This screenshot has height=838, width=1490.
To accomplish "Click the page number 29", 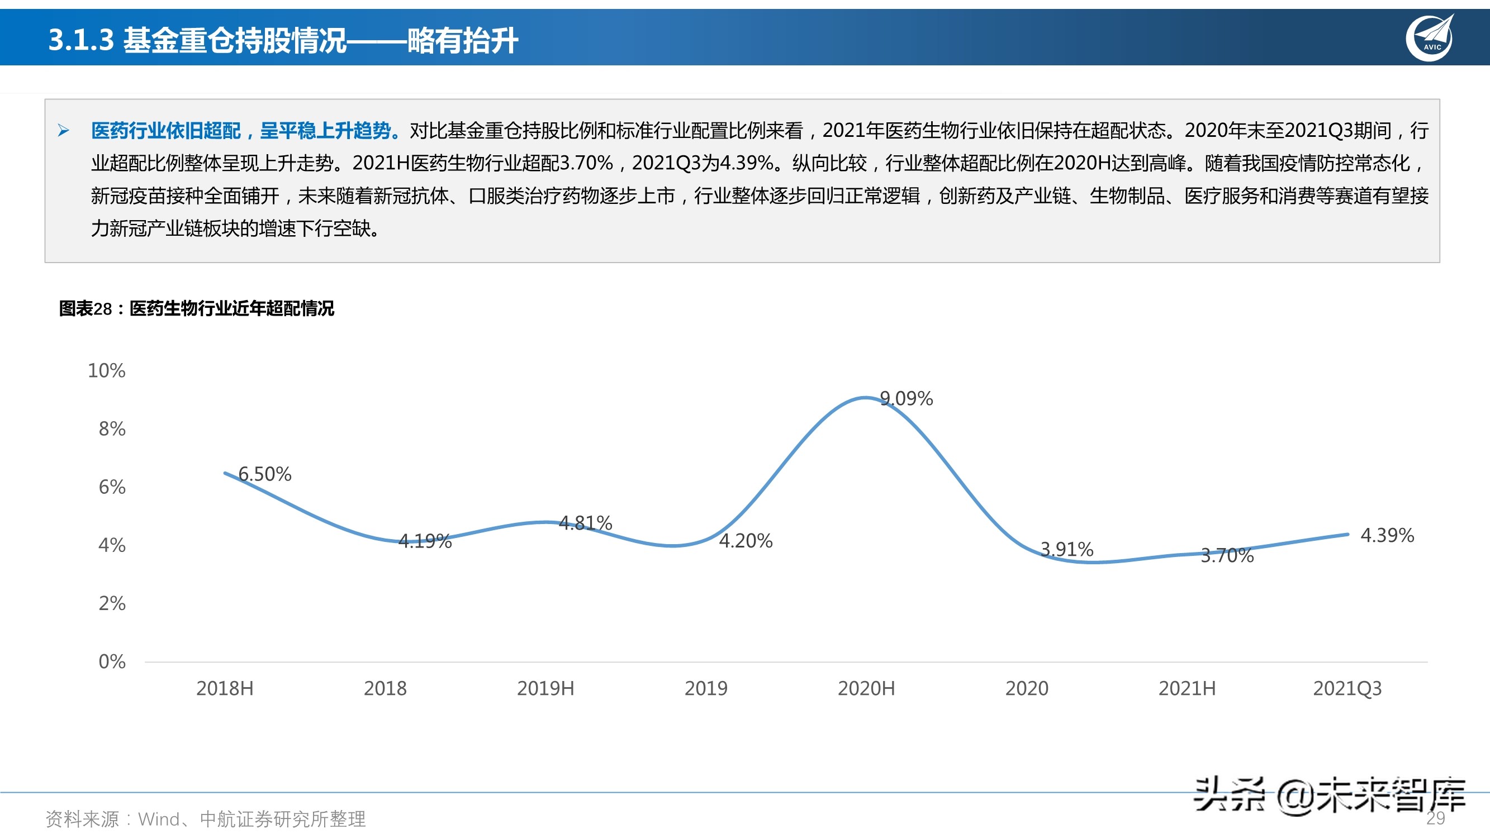I will pos(1435,818).
